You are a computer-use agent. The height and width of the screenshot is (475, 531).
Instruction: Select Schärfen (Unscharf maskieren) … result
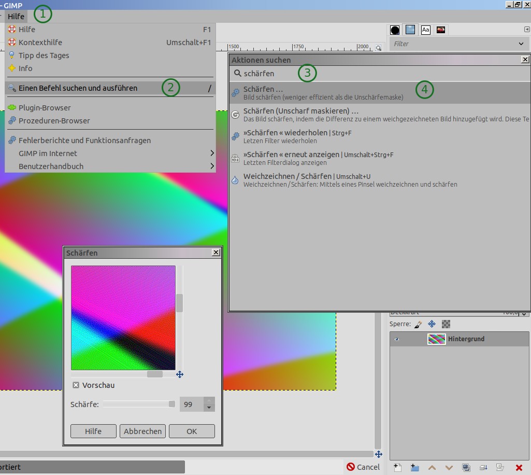[x=380, y=115]
